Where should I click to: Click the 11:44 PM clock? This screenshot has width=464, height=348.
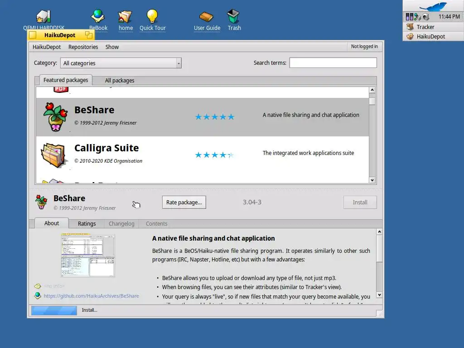point(449,17)
